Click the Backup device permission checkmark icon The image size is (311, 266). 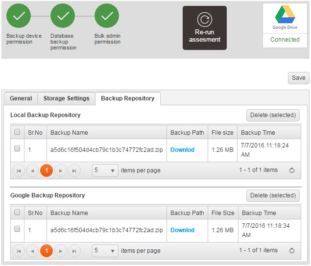(19, 16)
